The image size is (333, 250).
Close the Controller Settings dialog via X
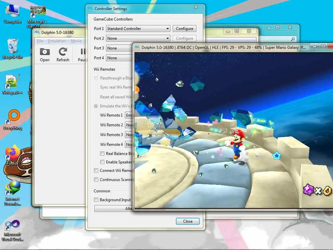[196, 7]
